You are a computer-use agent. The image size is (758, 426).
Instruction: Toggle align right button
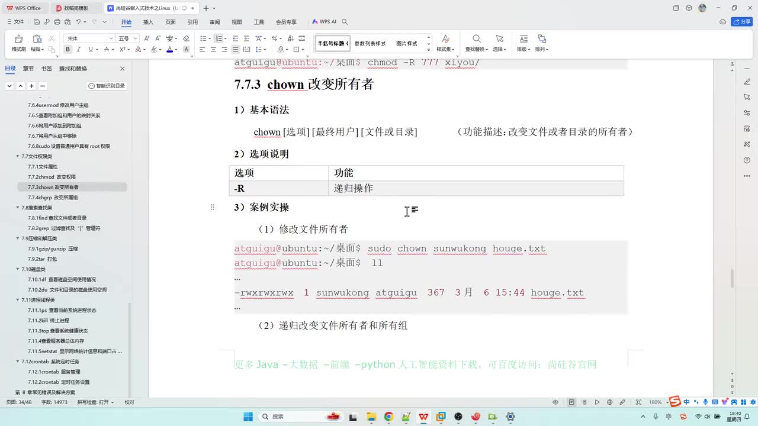click(224, 50)
